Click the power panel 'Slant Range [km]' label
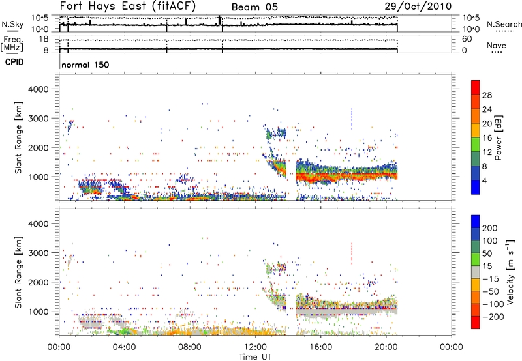This screenshot has height=361, width=522. pos(18,137)
